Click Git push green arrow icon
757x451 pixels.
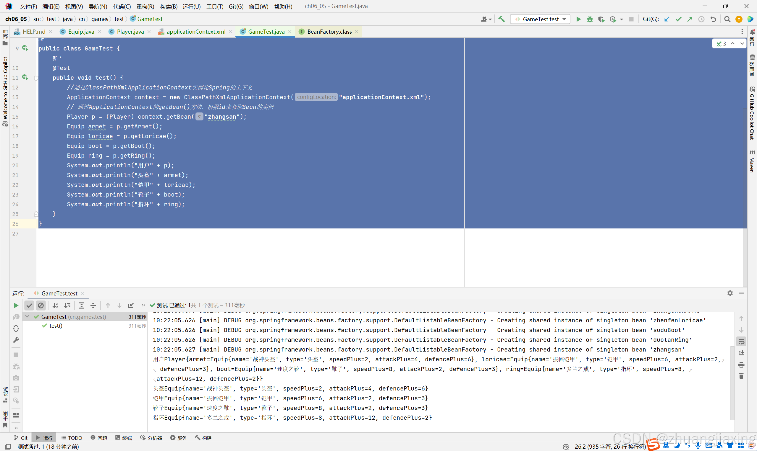[690, 19]
